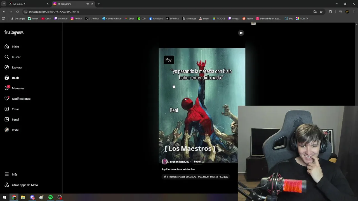
Task: Open the Omega bookmark
Action: tap(234, 19)
